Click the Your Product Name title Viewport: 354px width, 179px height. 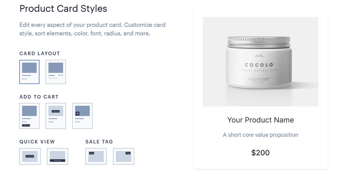(260, 120)
